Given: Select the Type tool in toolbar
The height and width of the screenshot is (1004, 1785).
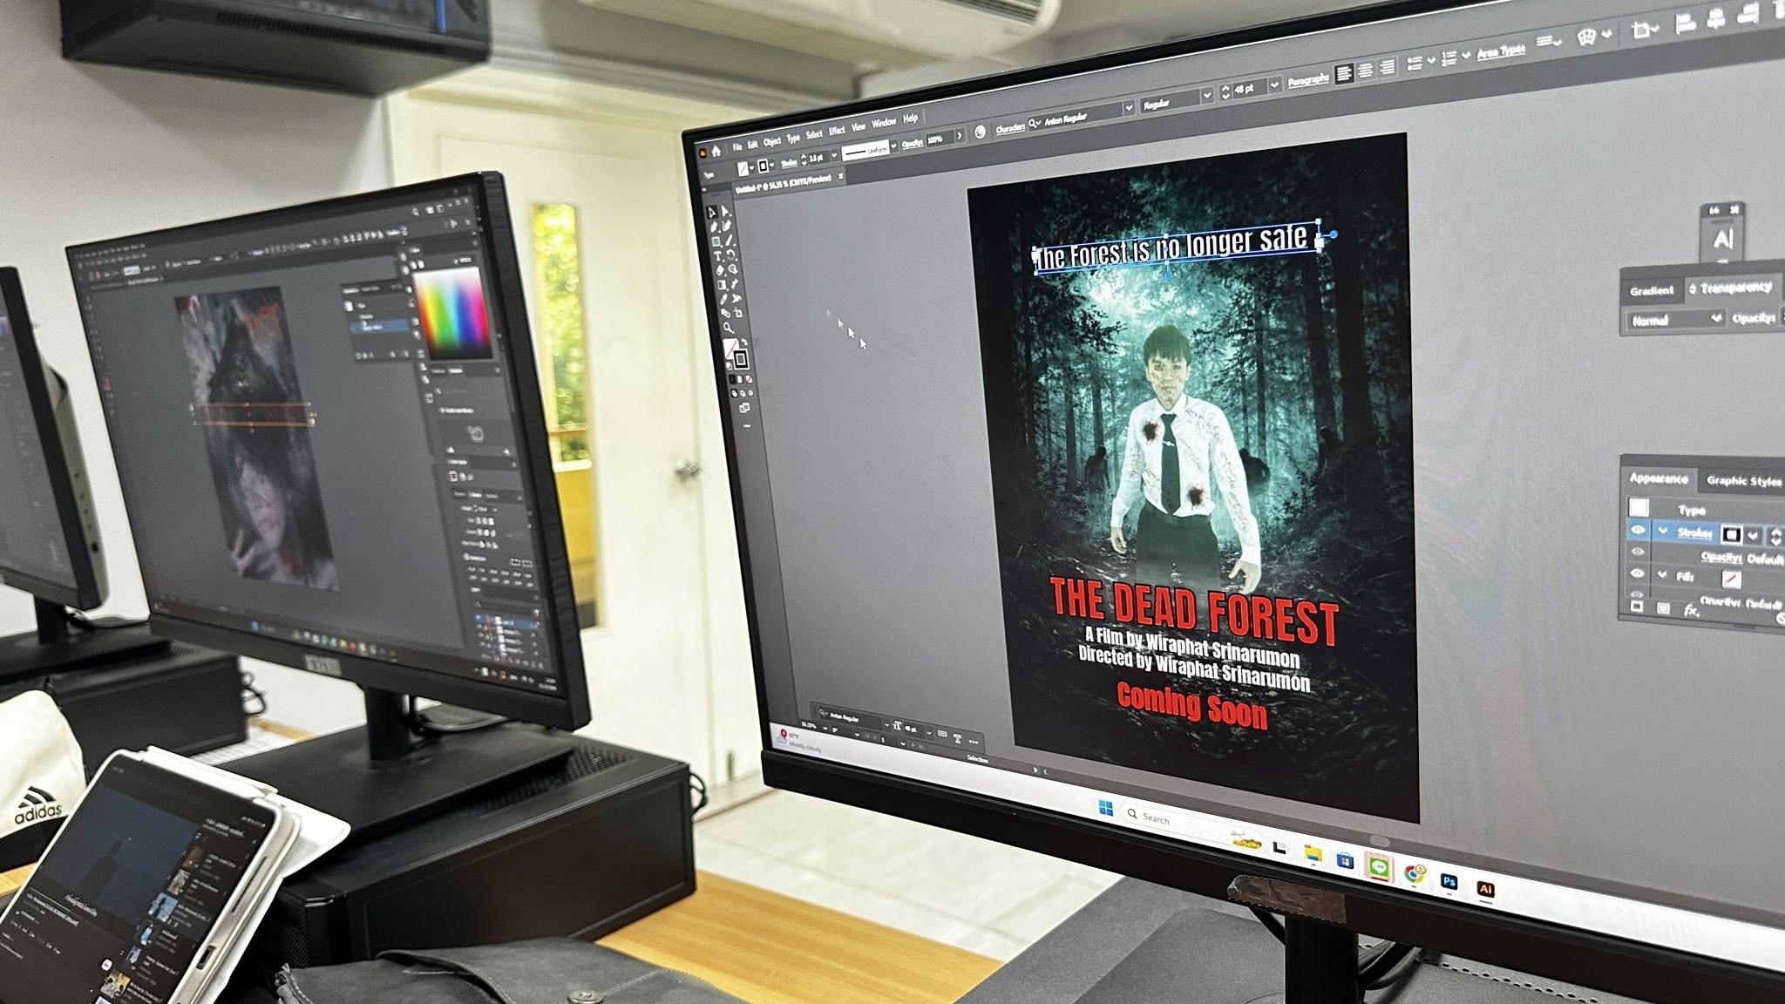Looking at the screenshot, I should [717, 256].
